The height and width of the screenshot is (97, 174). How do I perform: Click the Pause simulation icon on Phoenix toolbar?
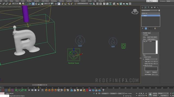(32, 90)
